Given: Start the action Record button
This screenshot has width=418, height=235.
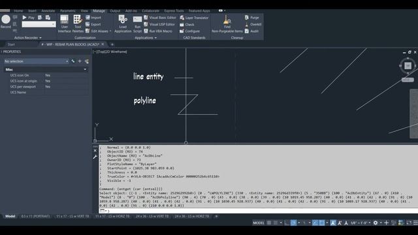Looking at the screenshot, I should 6,22.
